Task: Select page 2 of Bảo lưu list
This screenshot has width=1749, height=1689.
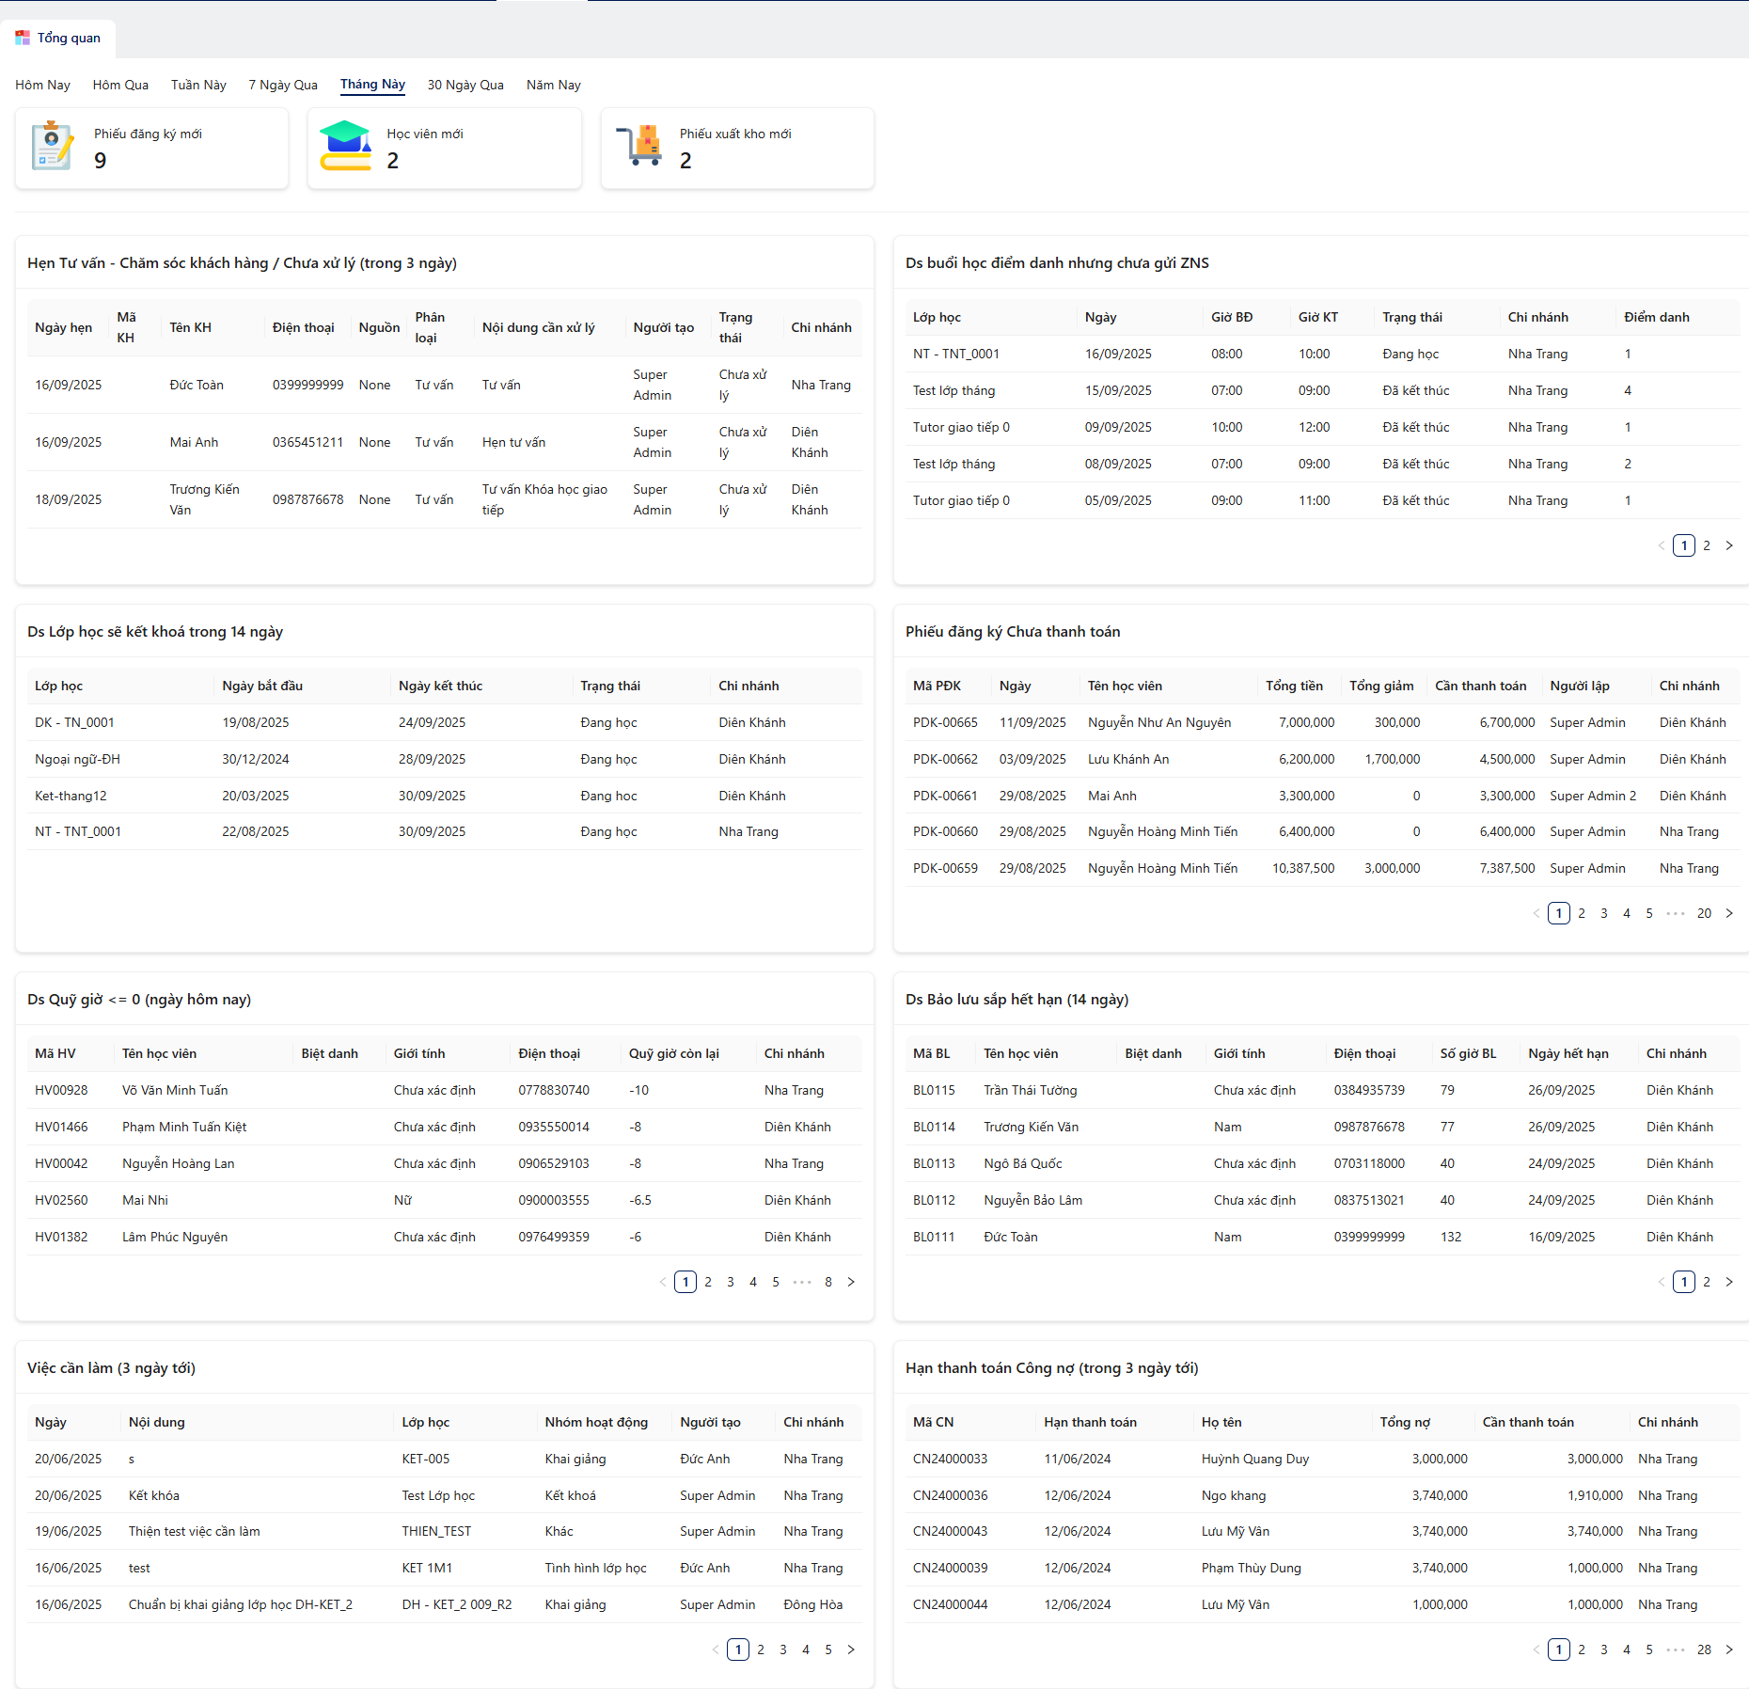Action: 1707,1282
